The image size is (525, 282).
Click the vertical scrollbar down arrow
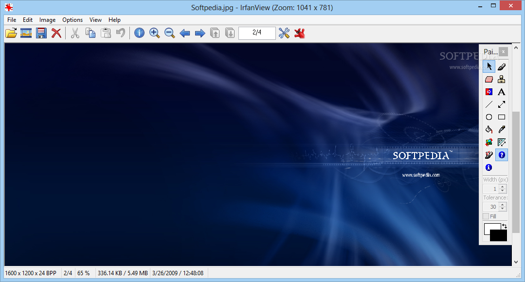[516, 262]
